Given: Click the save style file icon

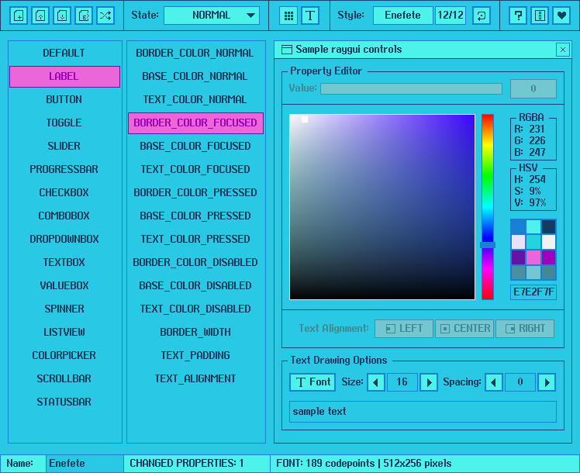Looking at the screenshot, I should (x=61, y=16).
